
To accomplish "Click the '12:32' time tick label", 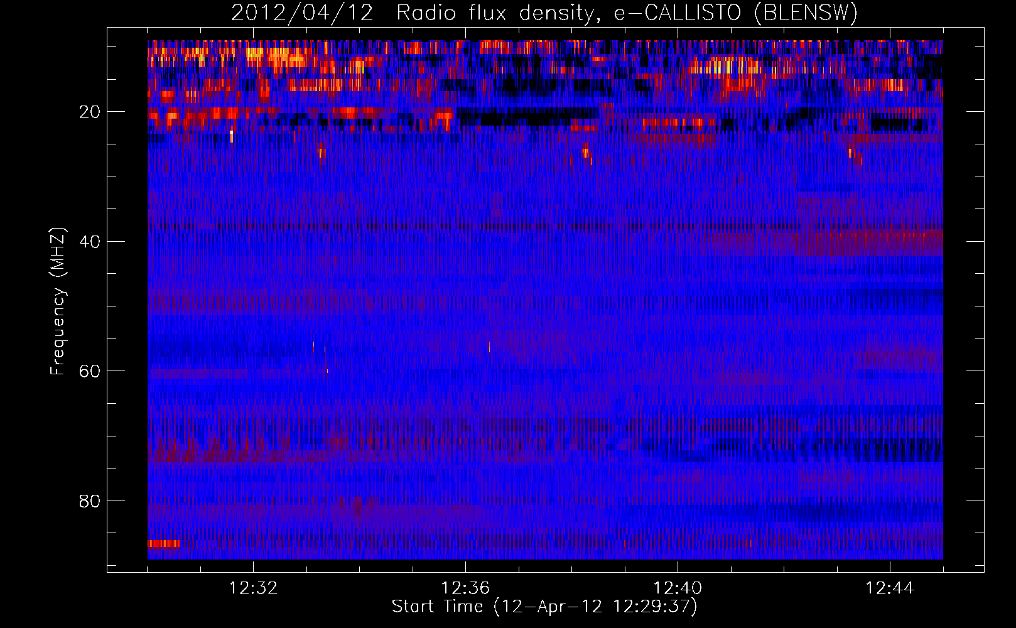I will [x=253, y=588].
